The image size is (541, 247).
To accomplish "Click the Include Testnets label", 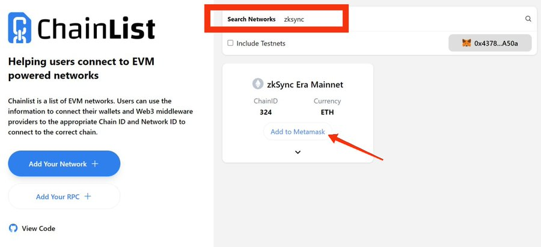I will pyautogui.click(x=261, y=43).
